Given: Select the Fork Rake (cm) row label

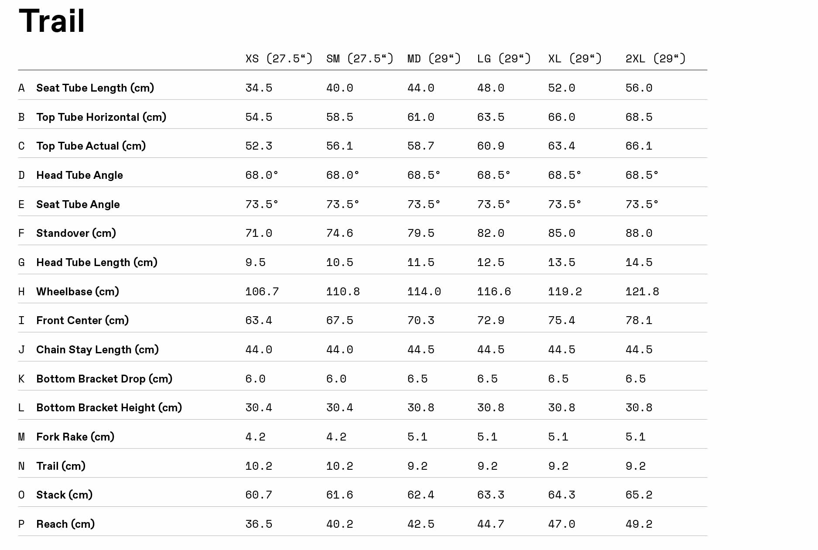Looking at the screenshot, I should point(75,437).
